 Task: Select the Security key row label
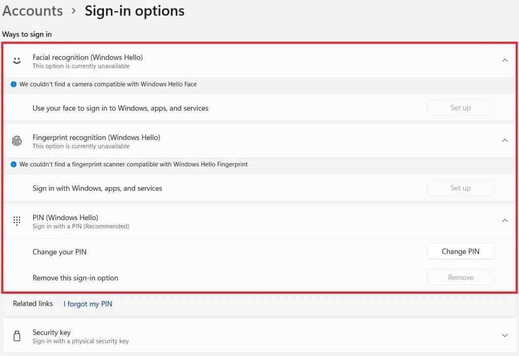pos(51,333)
